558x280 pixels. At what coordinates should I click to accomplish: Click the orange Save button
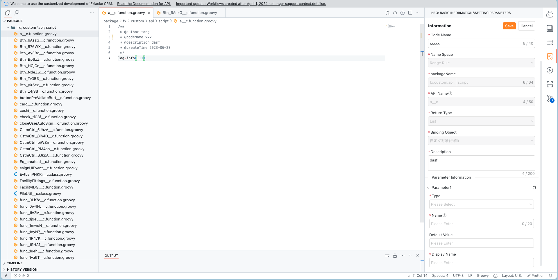click(x=509, y=26)
